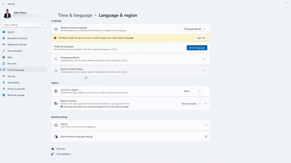
Task: Open the Teteu Tutors profile picture
Action: 7,14
